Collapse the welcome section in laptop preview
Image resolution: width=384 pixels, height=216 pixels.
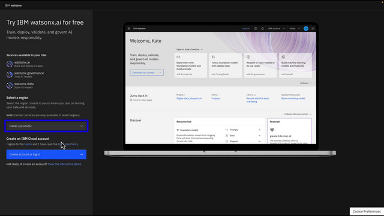pos(305,83)
